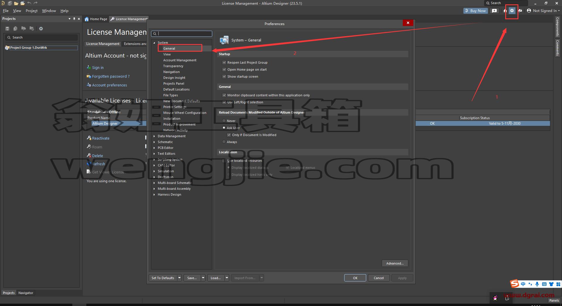Open Projects panel options dropdown arrow
562x306 pixels.
[69, 19]
